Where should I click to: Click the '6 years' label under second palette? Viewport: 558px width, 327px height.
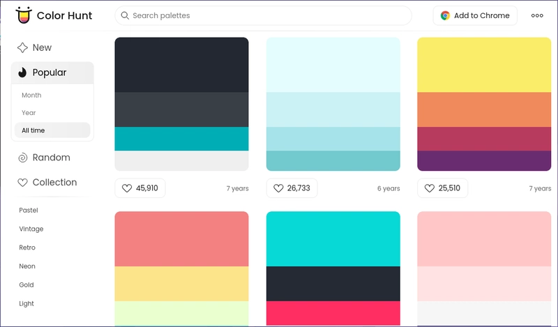[389, 188]
